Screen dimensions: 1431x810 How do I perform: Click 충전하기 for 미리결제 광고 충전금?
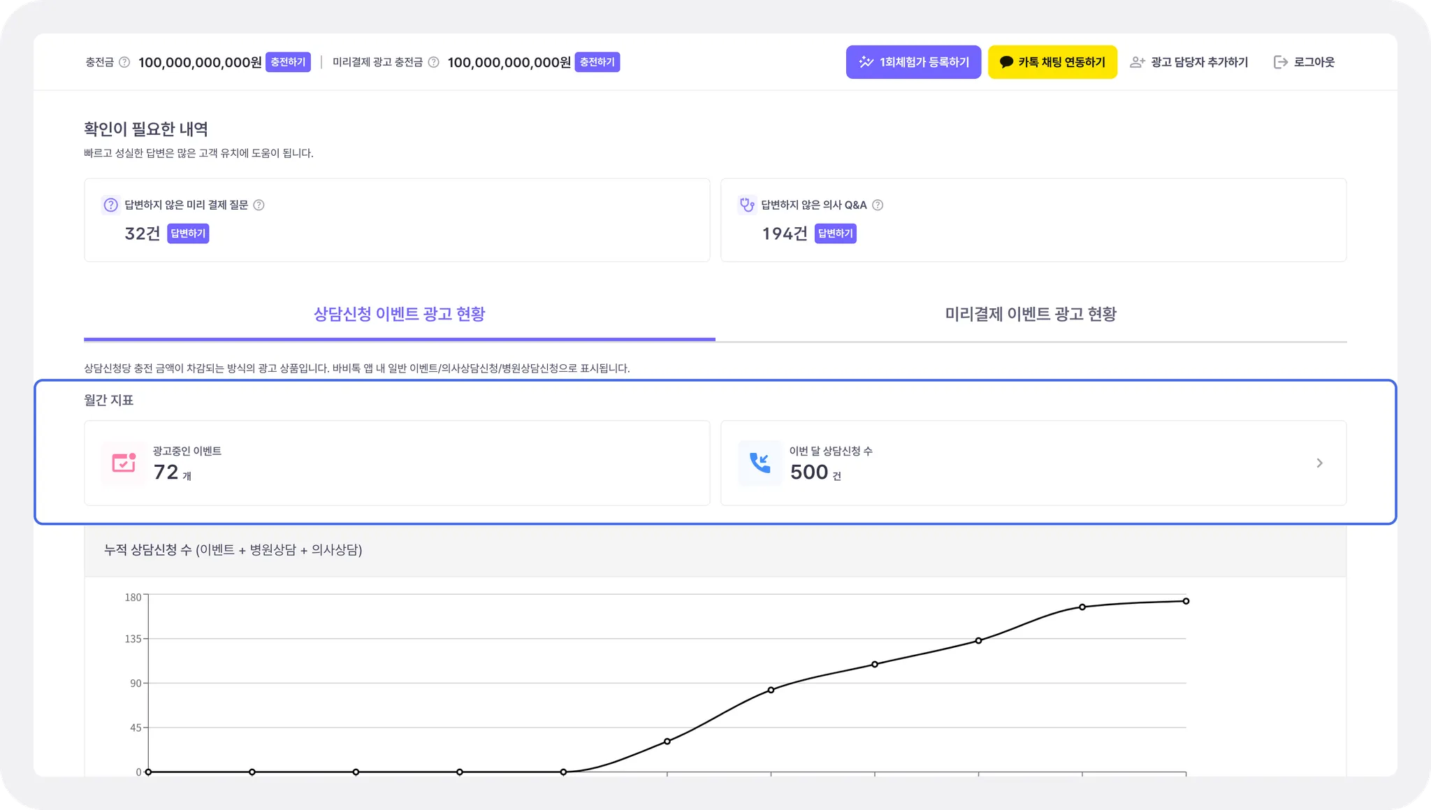pyautogui.click(x=597, y=62)
